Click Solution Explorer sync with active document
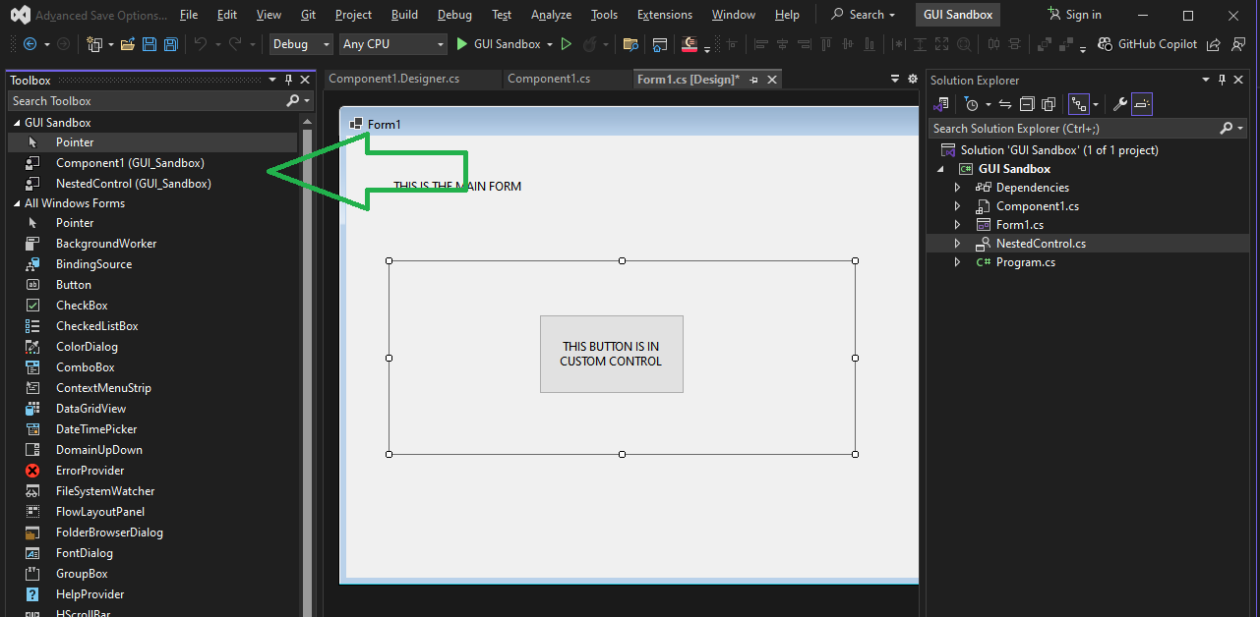This screenshot has width=1260, height=617. click(1005, 104)
